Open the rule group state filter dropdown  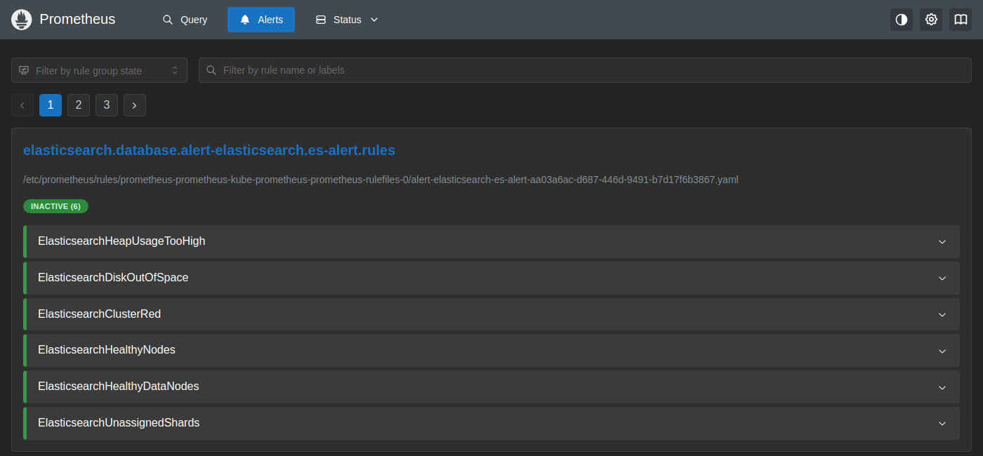coord(99,70)
